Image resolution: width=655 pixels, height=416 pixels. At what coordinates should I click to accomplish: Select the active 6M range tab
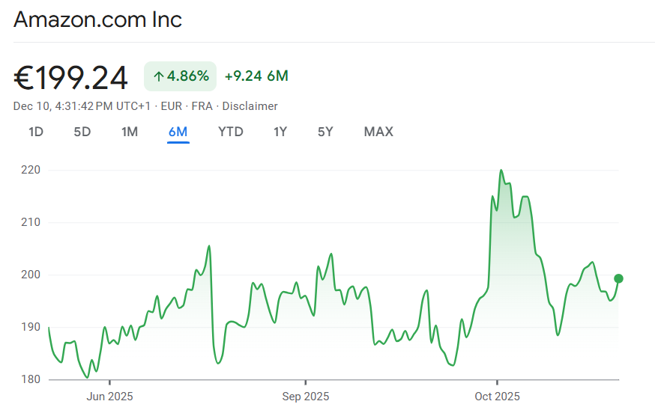(x=178, y=132)
